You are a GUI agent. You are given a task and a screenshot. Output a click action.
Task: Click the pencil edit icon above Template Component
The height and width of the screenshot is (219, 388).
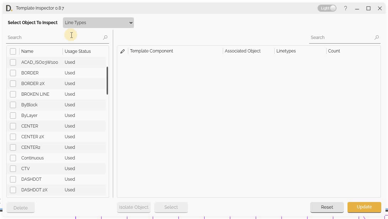pos(123,51)
